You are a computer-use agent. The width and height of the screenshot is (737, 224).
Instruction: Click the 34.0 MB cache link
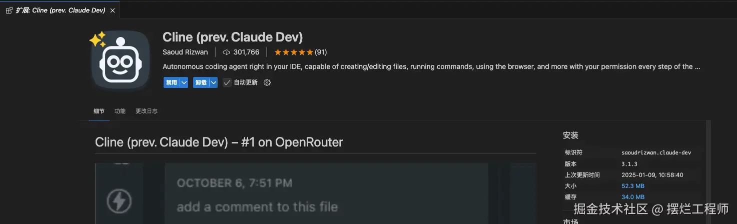(633, 197)
